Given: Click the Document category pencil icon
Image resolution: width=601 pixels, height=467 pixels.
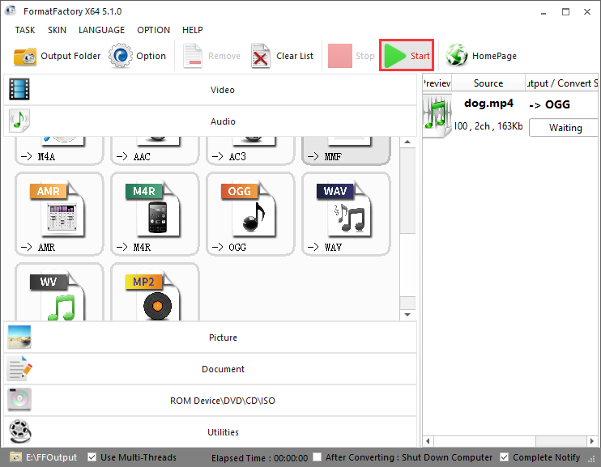Looking at the screenshot, I should click(20, 368).
